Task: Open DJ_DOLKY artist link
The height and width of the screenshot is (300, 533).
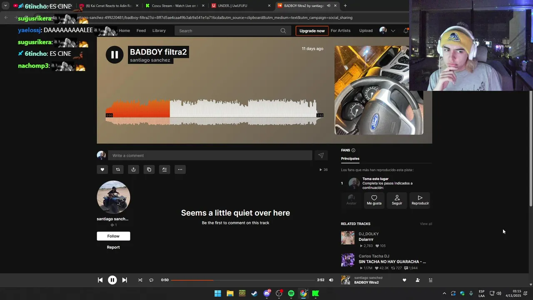Action: [x=369, y=234]
